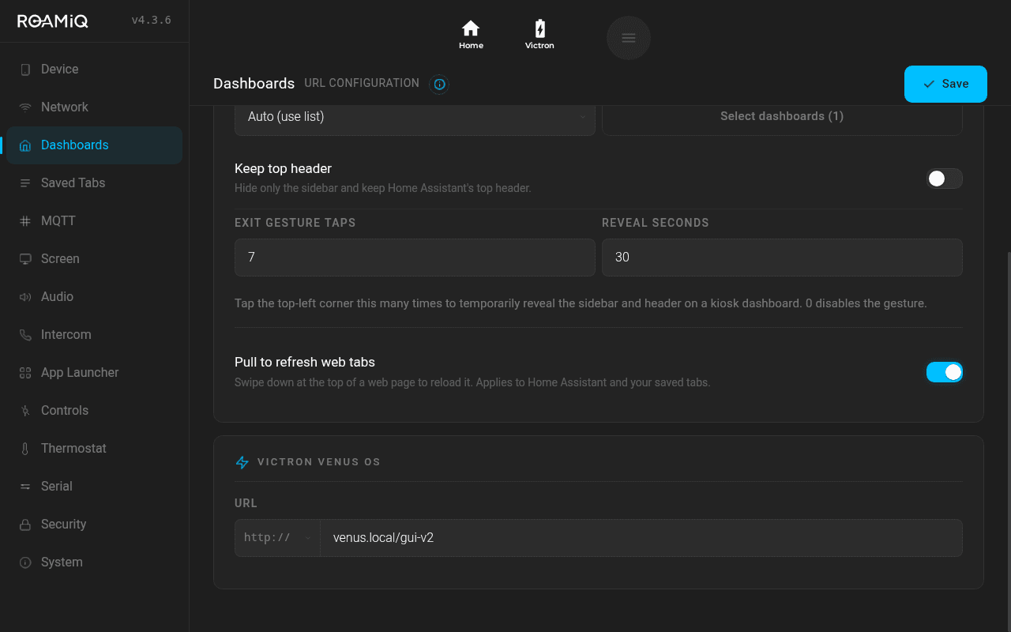Click the Screen monitor icon
The width and height of the screenshot is (1011, 632).
(25, 259)
